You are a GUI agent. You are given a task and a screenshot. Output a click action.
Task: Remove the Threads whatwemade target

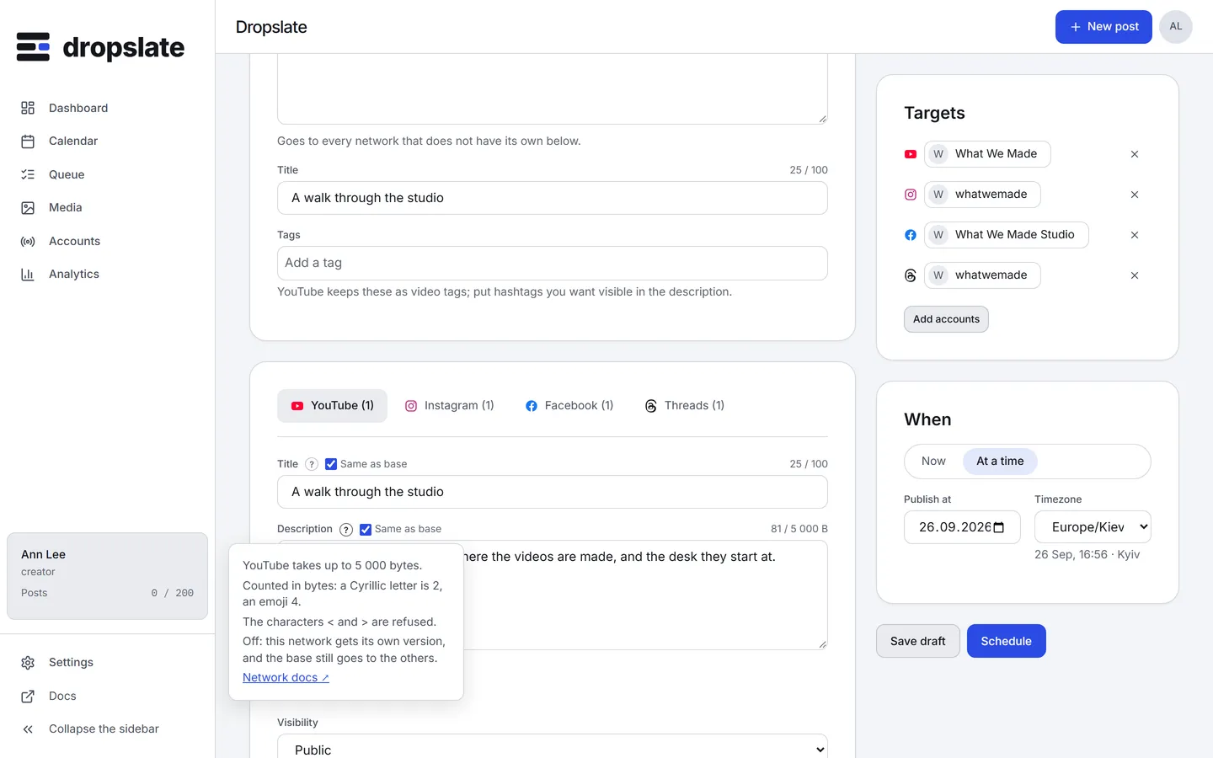pyautogui.click(x=1135, y=275)
